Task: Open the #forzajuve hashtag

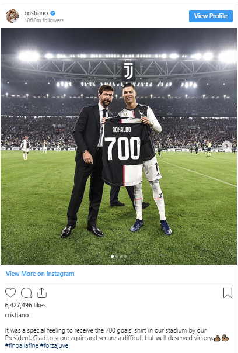Action: (54, 345)
